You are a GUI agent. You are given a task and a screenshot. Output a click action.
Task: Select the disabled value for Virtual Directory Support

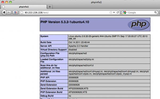pyautogui.click(x=73, y=50)
